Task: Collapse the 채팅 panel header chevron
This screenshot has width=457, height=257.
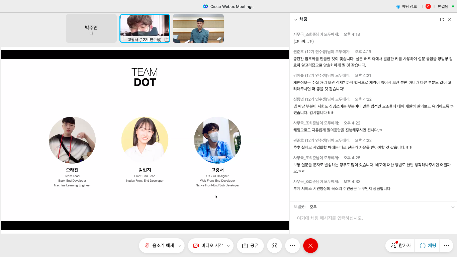Action: (295, 19)
